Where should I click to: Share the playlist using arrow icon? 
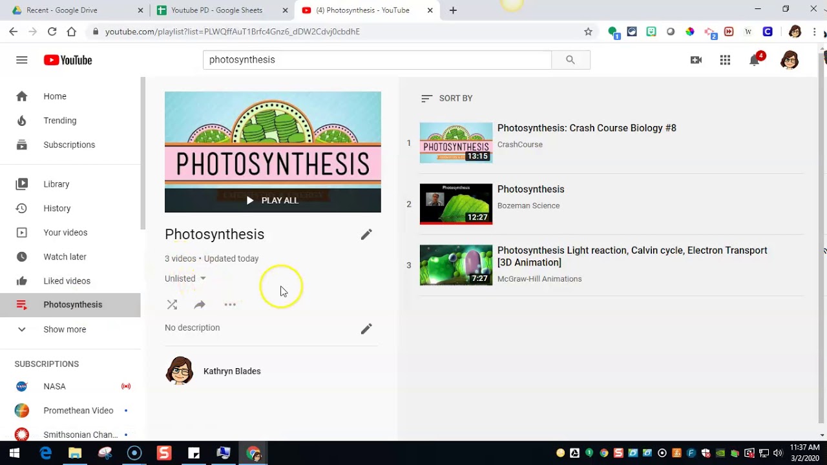click(200, 304)
